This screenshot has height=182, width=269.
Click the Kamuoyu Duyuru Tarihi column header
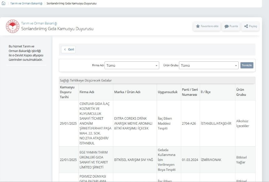pyautogui.click(x=69, y=92)
